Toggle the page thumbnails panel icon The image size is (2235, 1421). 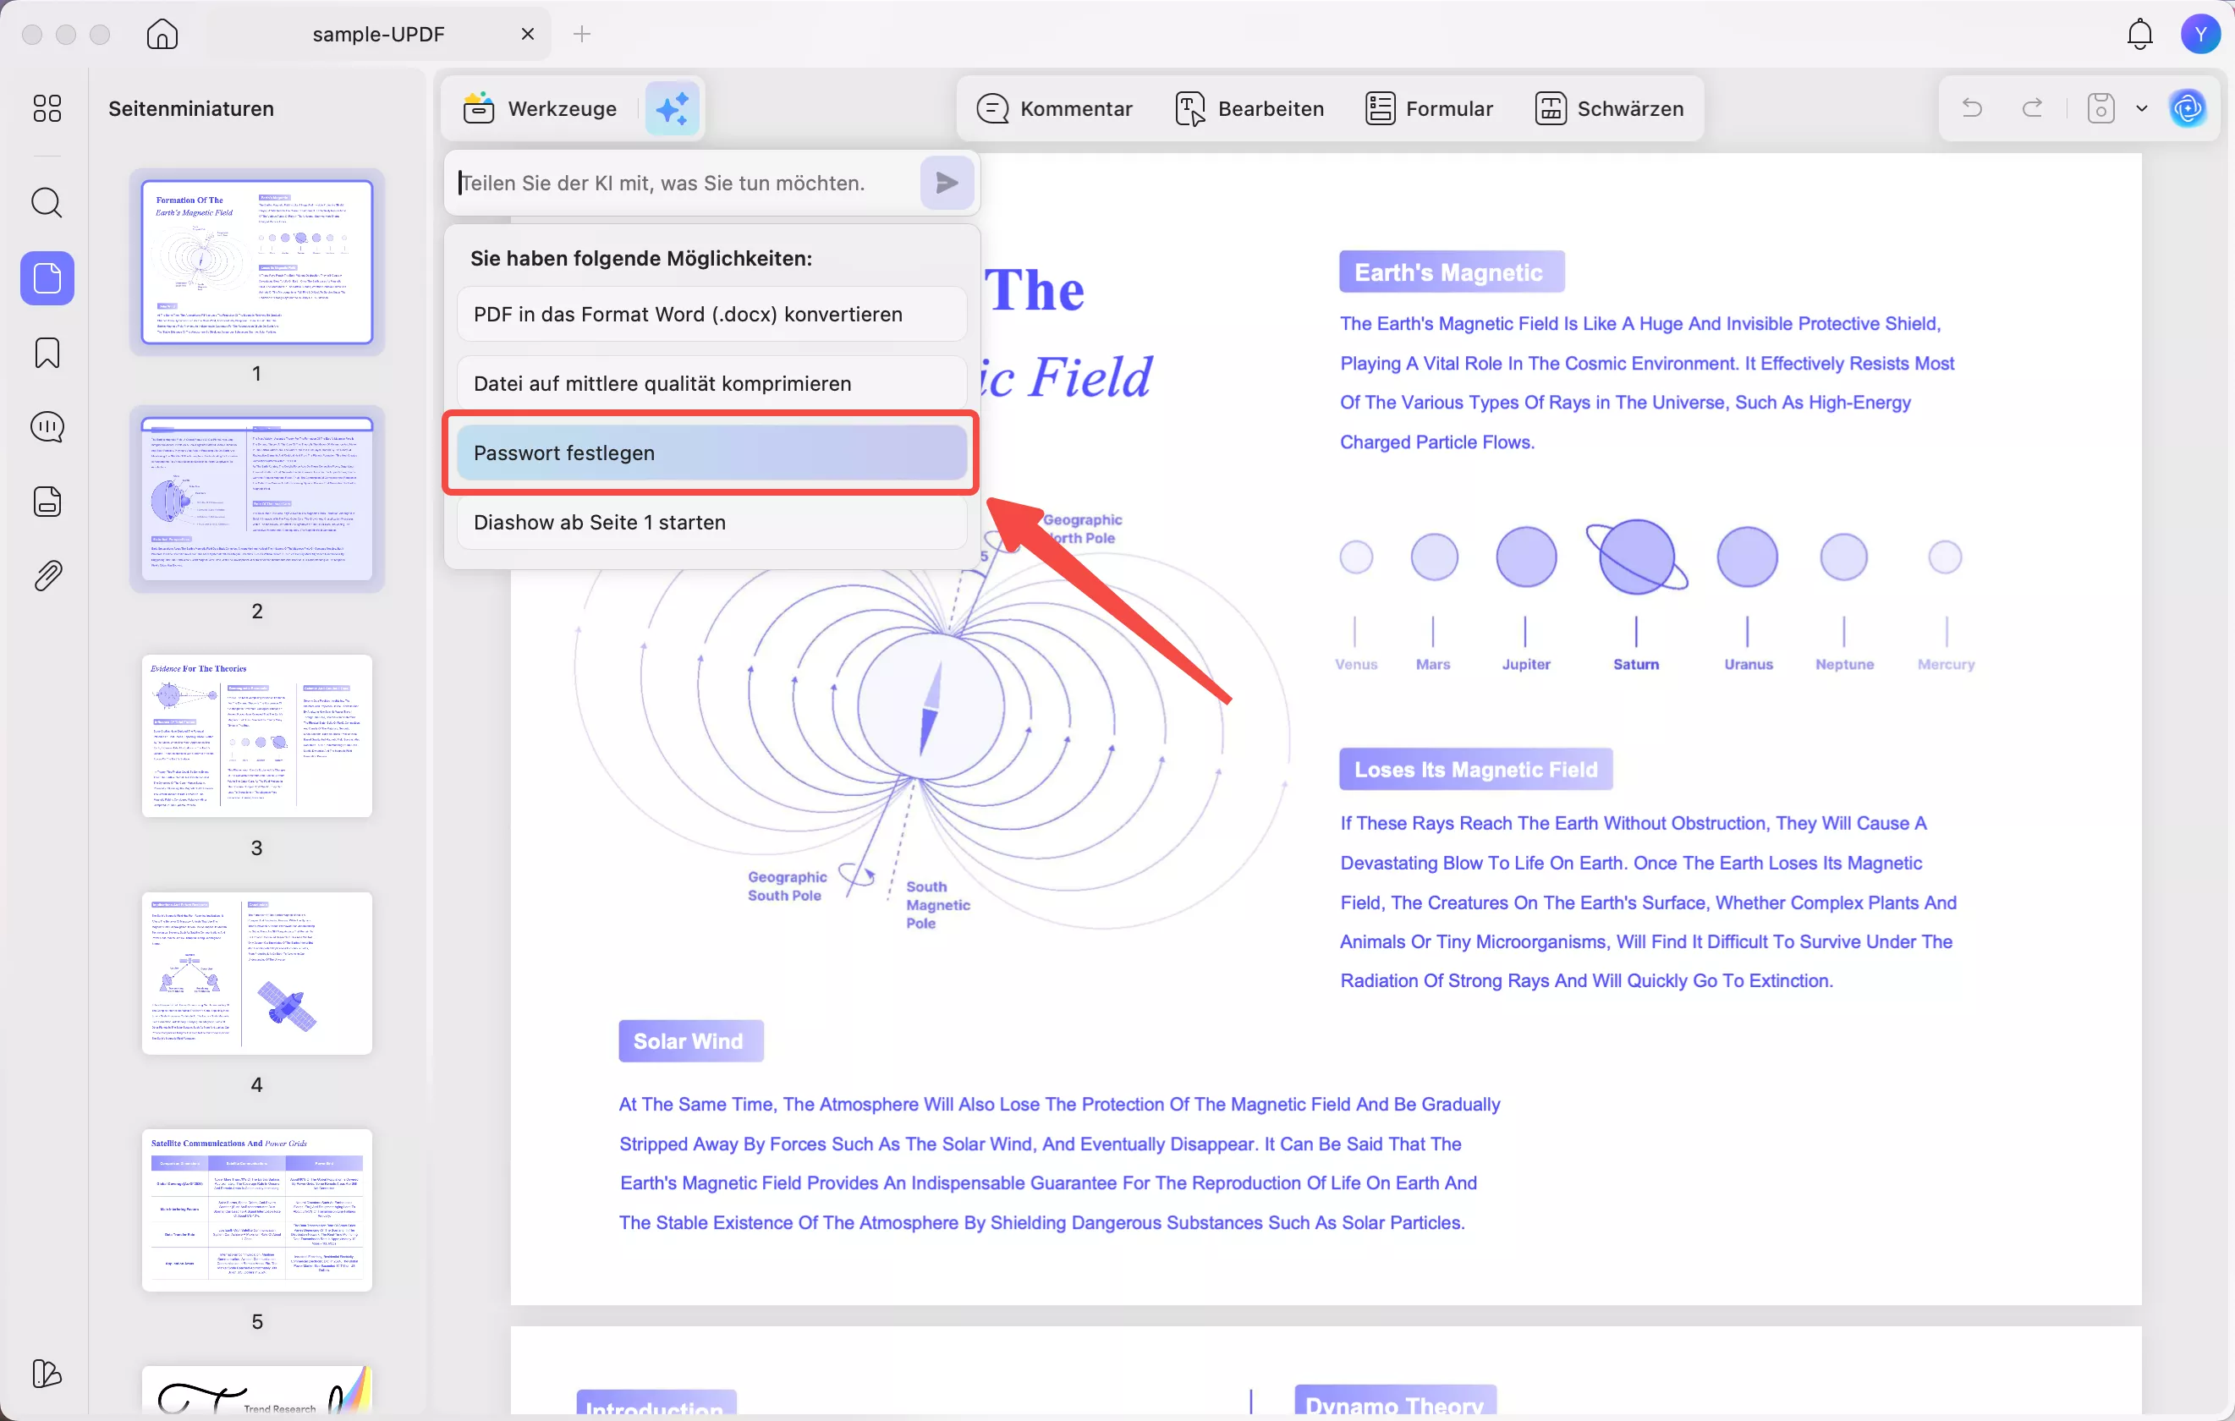[47, 277]
